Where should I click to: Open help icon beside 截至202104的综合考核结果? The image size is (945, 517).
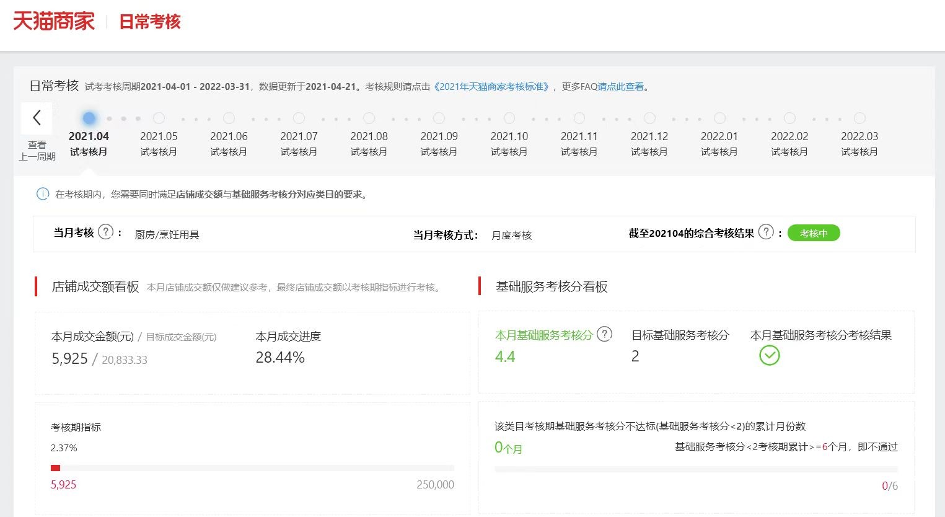(x=766, y=232)
